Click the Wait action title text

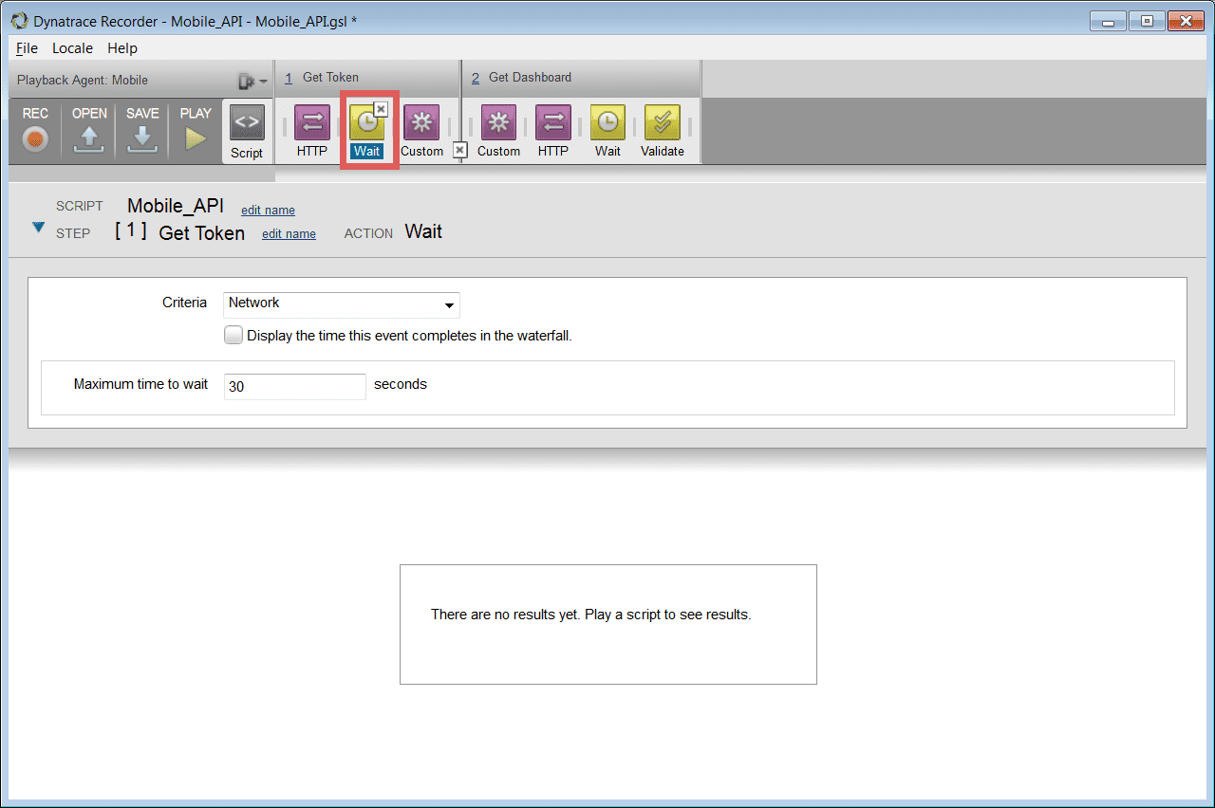point(423,231)
